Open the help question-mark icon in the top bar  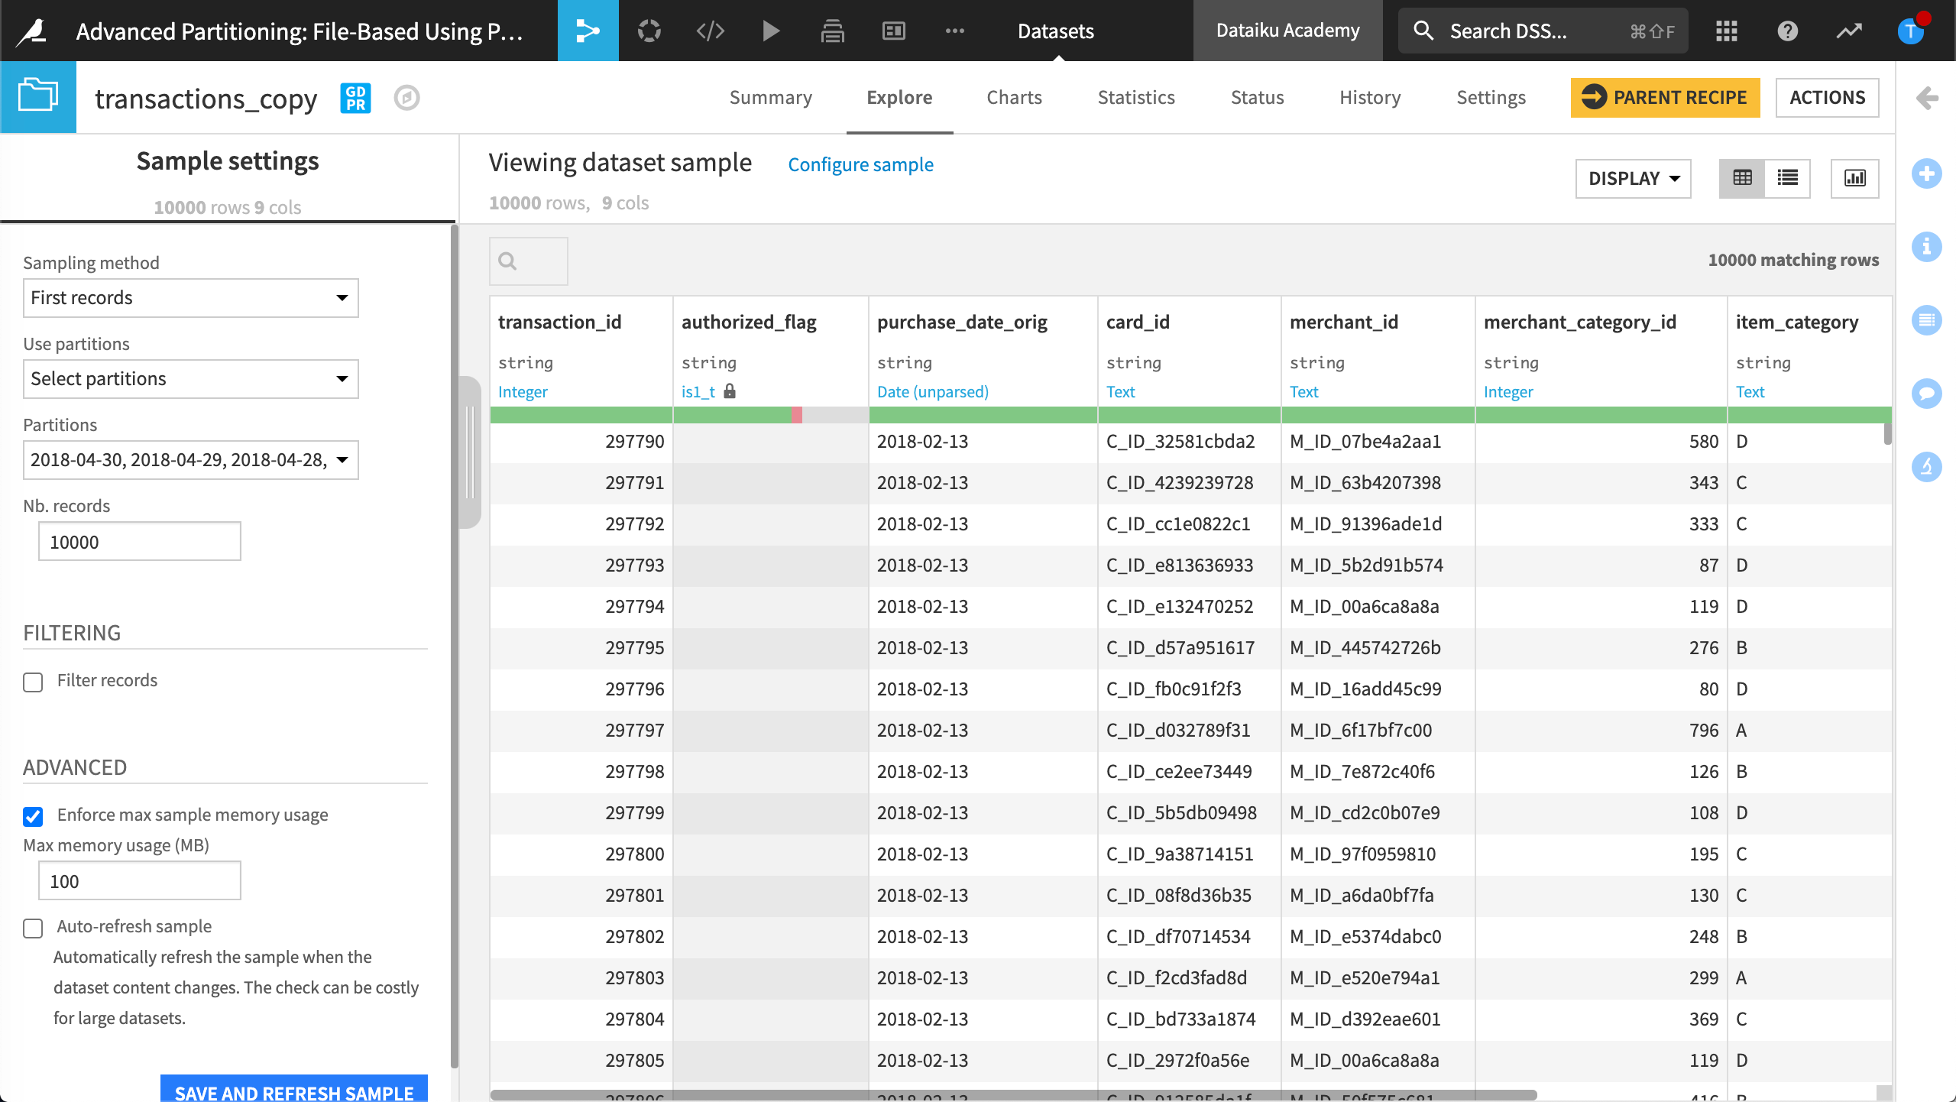click(x=1787, y=31)
